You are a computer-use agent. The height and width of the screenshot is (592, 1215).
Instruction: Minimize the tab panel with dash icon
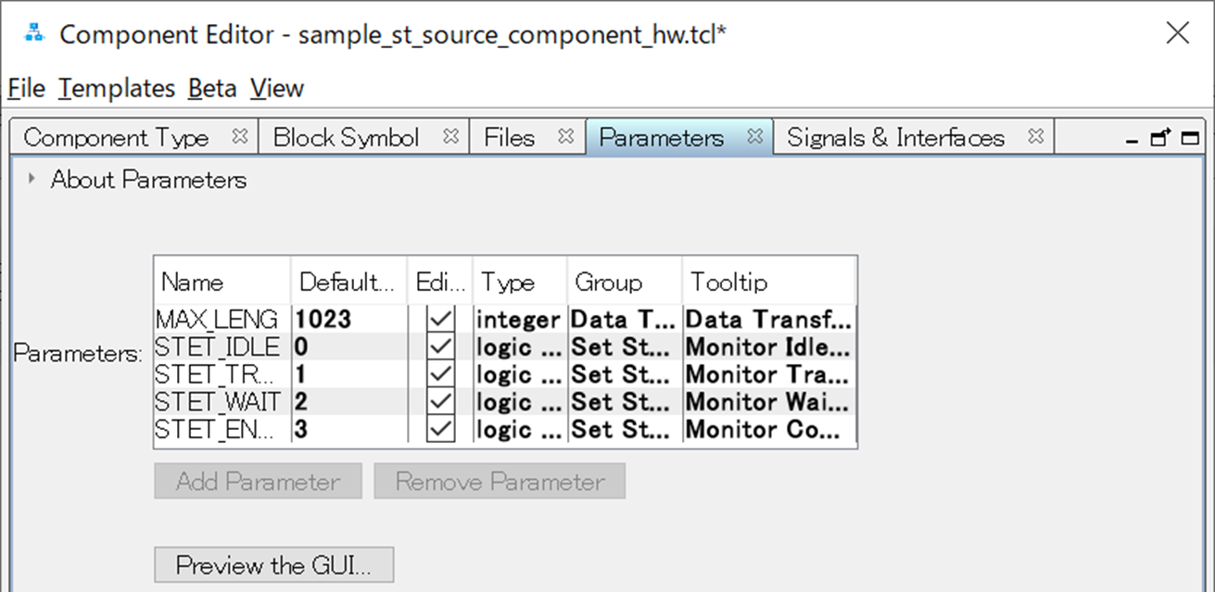1132,140
